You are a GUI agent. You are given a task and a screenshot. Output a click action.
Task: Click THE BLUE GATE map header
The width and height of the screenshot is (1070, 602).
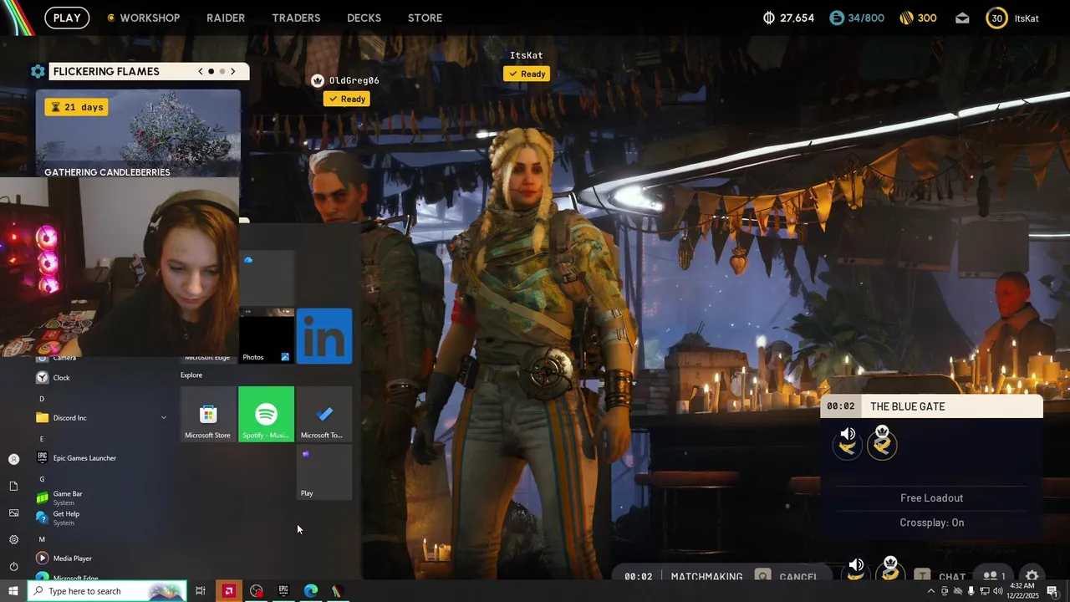932,406
